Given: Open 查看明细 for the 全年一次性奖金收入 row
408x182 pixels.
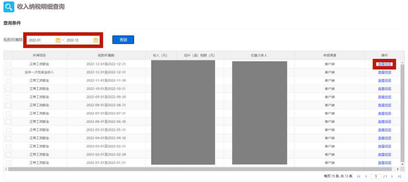Looking at the screenshot, I should pos(385,72).
